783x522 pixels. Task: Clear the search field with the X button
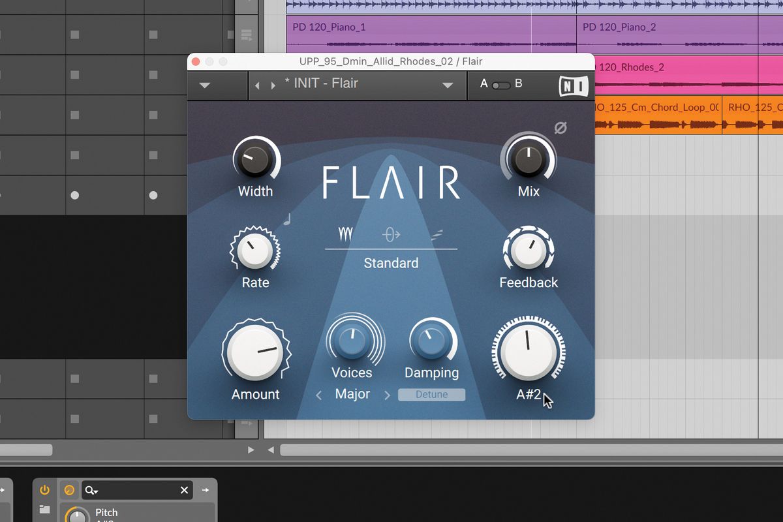pos(184,489)
